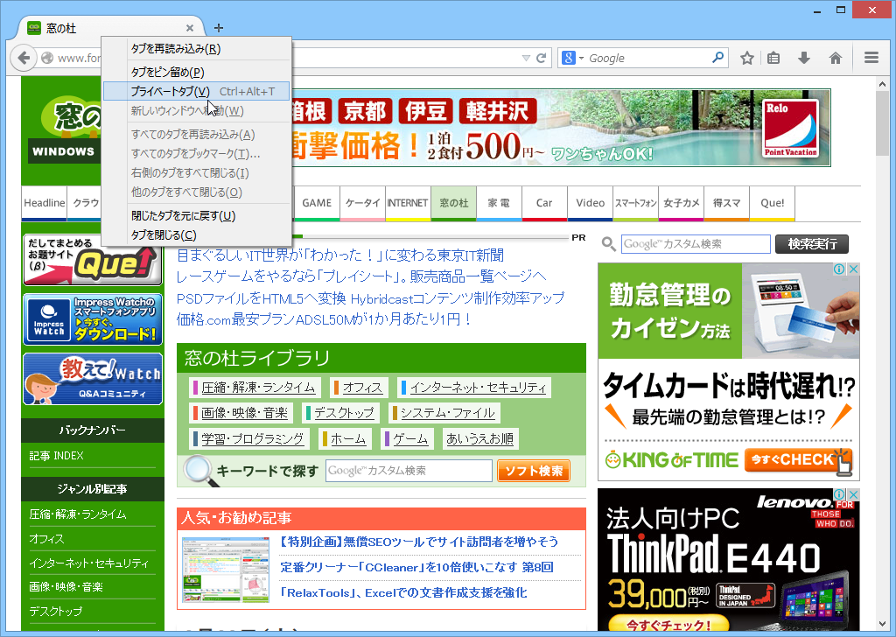This screenshot has height=637, width=896.
Task: Click the magnifier in the Google search bar
Action: click(717, 58)
